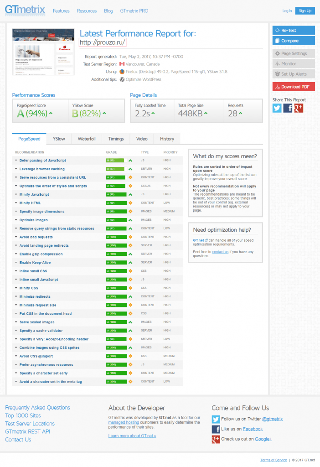The width and height of the screenshot is (320, 467).
Task: Share report via Facebook icon
Action: point(288,108)
